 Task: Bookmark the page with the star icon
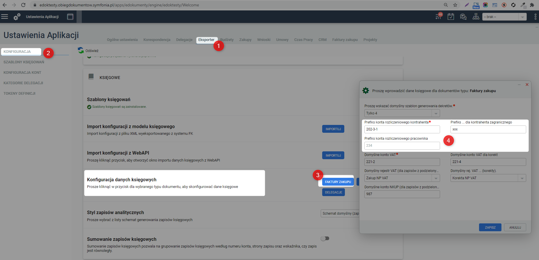point(455,5)
